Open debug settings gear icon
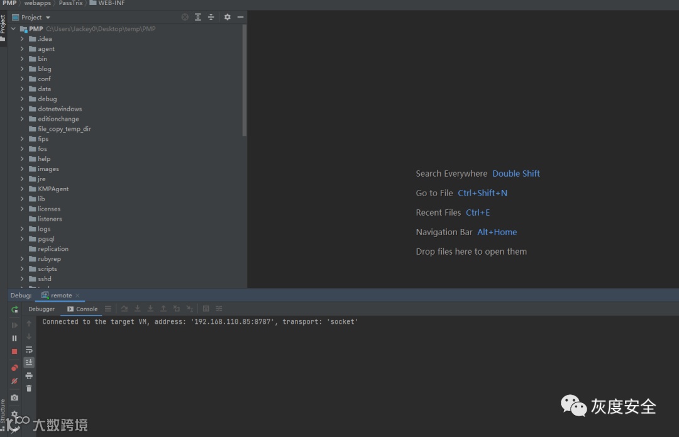This screenshot has width=679, height=437. [14, 413]
